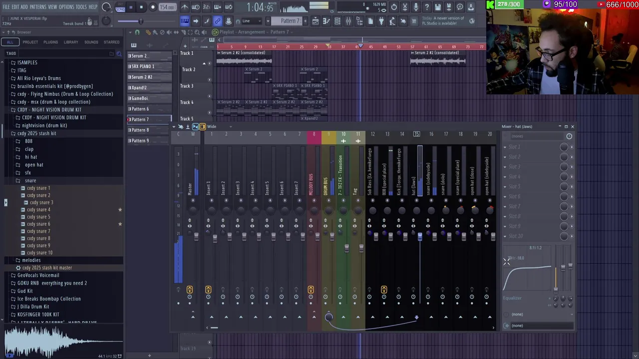The image size is (639, 359).
Task: Click the add new pattern plus button
Action: (x=305, y=21)
